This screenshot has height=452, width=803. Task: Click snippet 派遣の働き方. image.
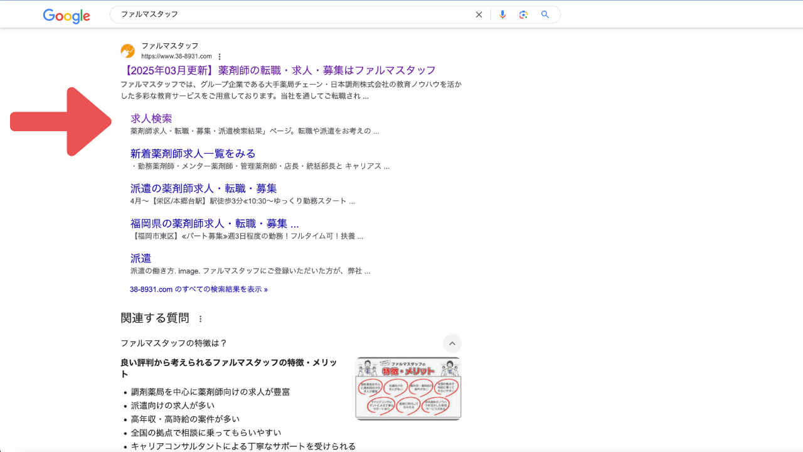pyautogui.click(x=250, y=271)
